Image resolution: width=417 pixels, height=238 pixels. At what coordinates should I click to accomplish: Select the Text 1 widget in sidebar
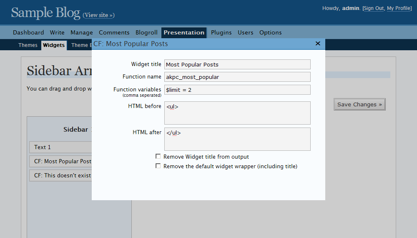coord(60,147)
